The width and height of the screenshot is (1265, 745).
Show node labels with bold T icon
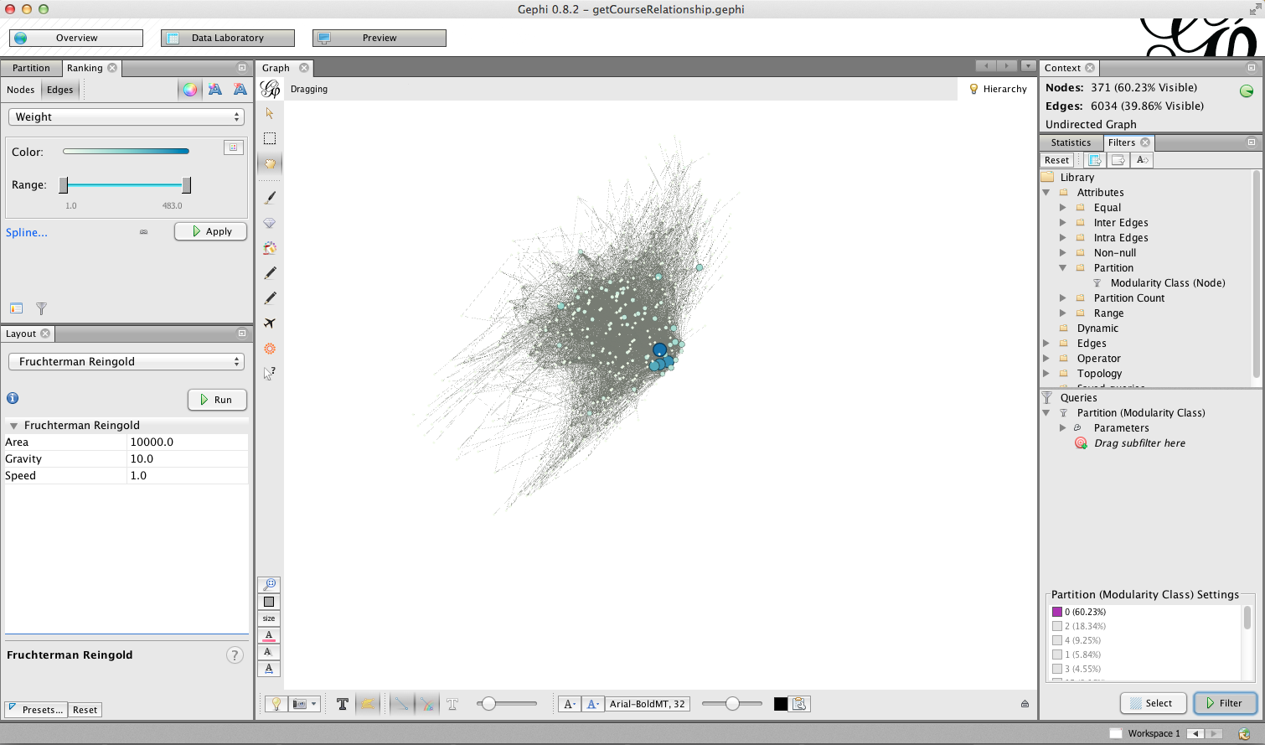point(343,704)
